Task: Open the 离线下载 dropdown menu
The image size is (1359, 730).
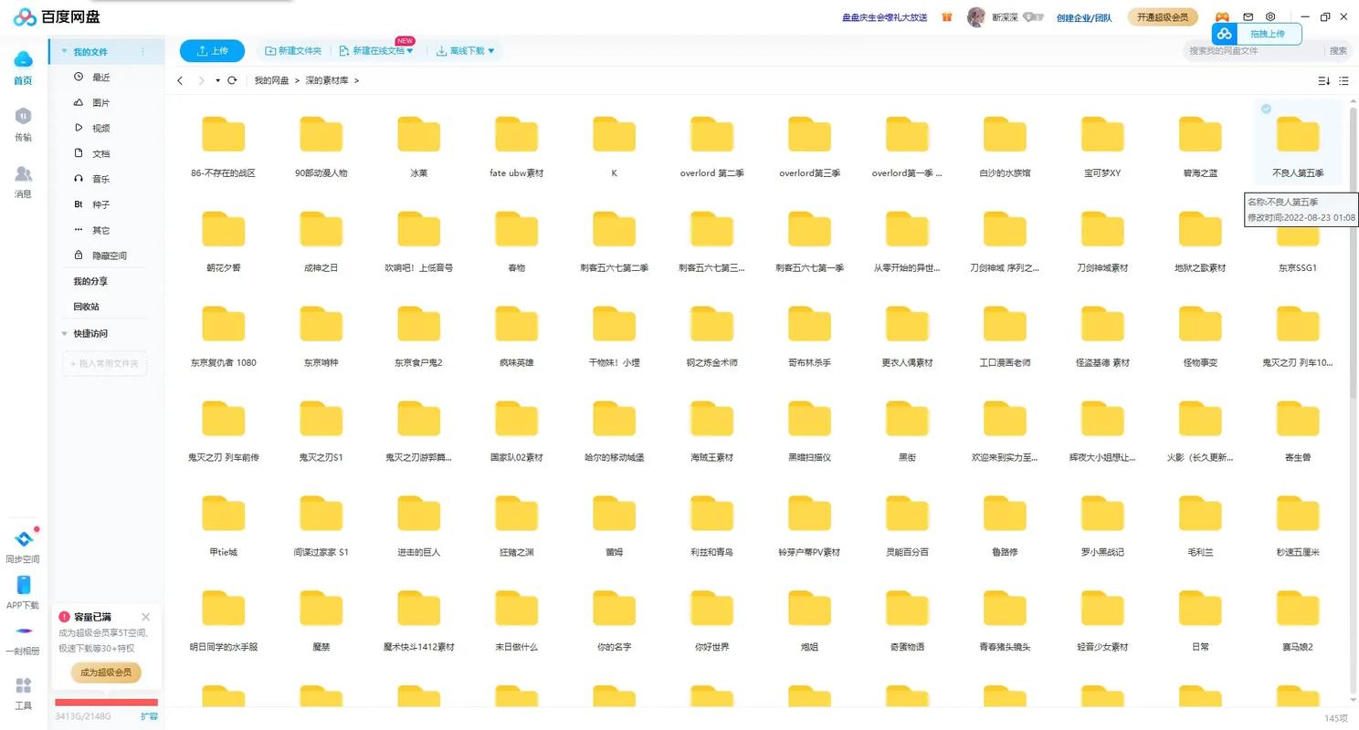Action: pyautogui.click(x=466, y=51)
